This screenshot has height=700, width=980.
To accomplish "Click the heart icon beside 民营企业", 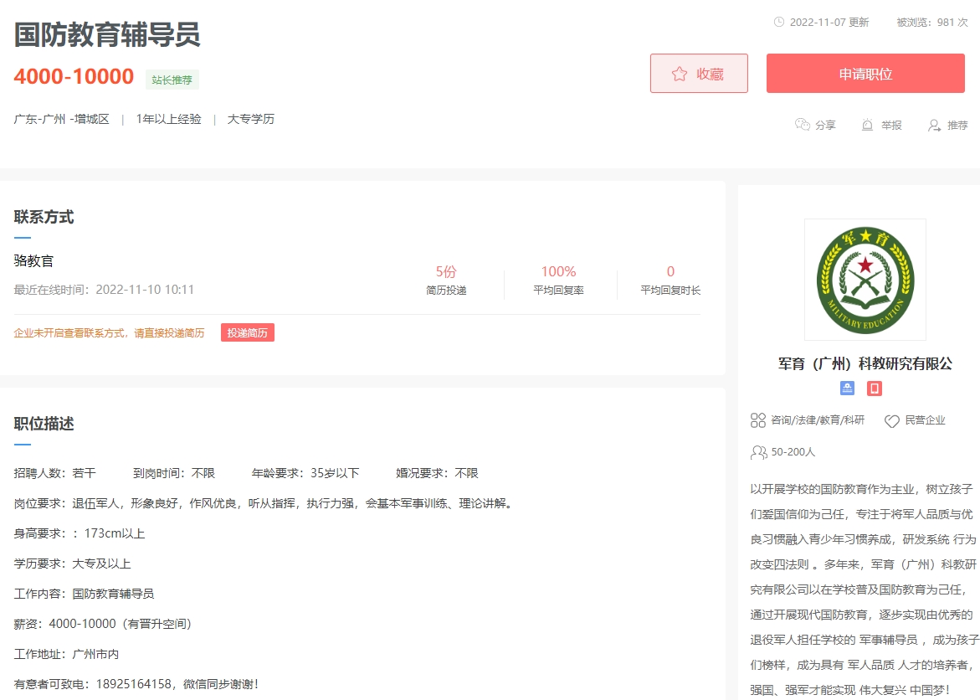I will (892, 421).
